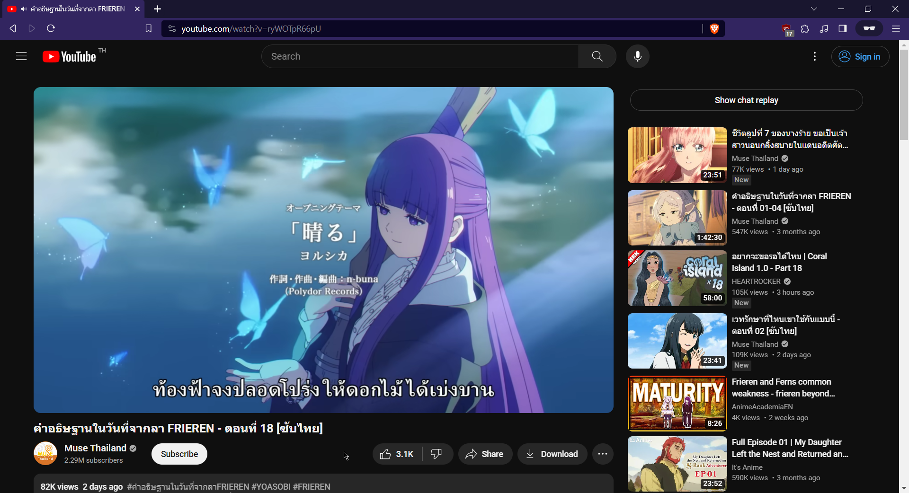
Task: Click Show chat replay
Action: 746,100
